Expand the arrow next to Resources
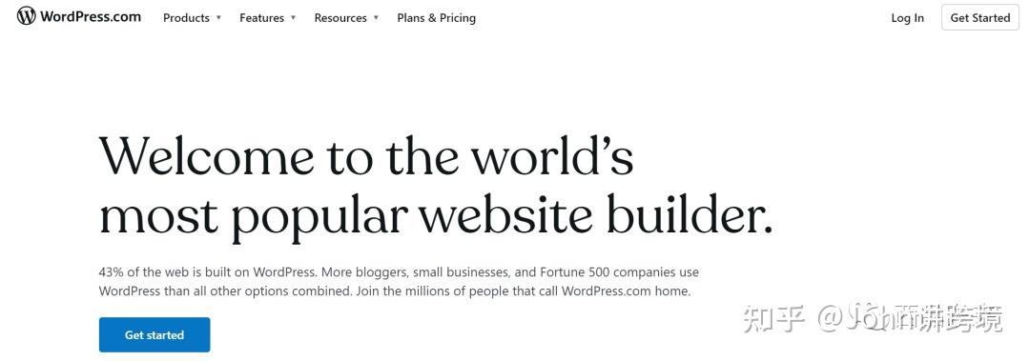This screenshot has width=1030, height=361. click(377, 18)
